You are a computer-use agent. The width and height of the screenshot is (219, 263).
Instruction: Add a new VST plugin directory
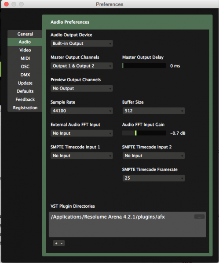click(x=56, y=243)
